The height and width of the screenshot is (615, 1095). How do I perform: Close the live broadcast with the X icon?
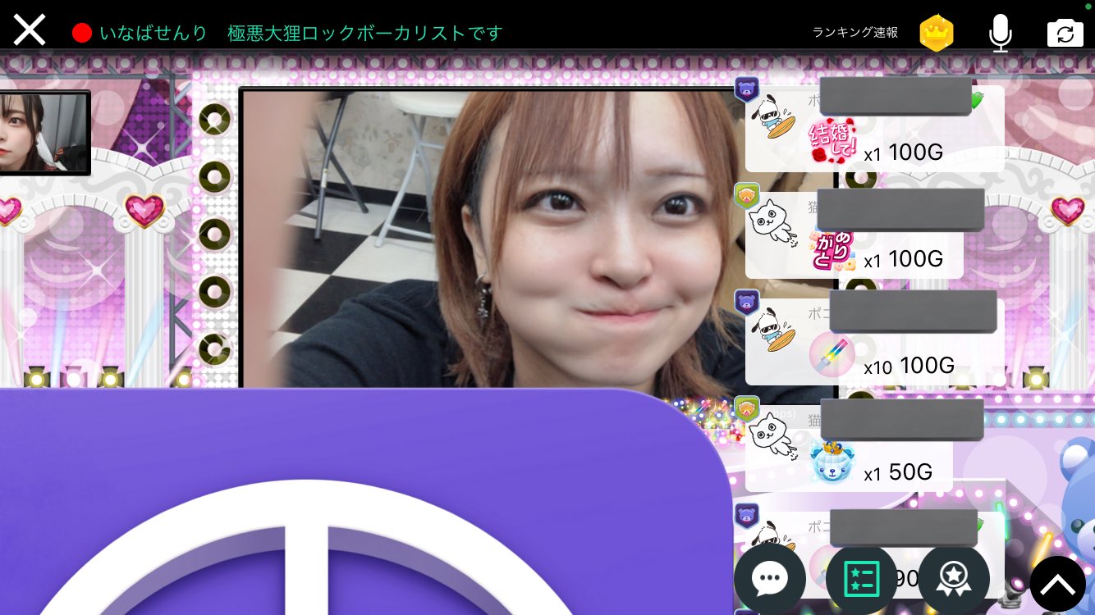pyautogui.click(x=30, y=30)
